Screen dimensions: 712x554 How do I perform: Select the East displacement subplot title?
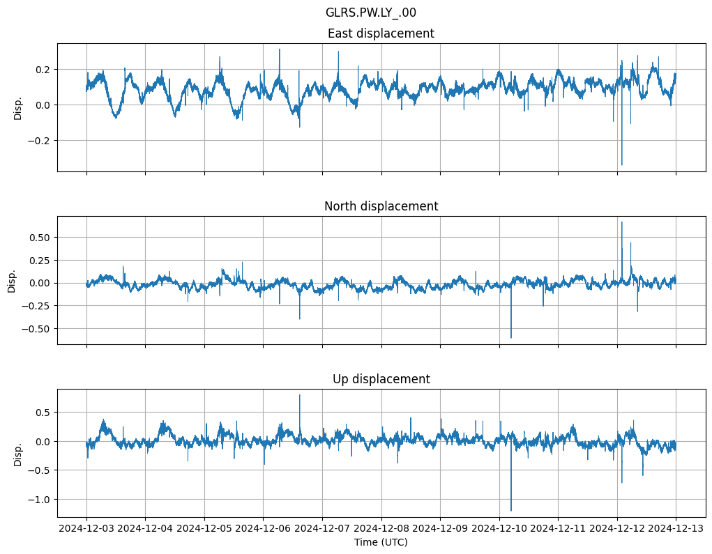click(381, 33)
